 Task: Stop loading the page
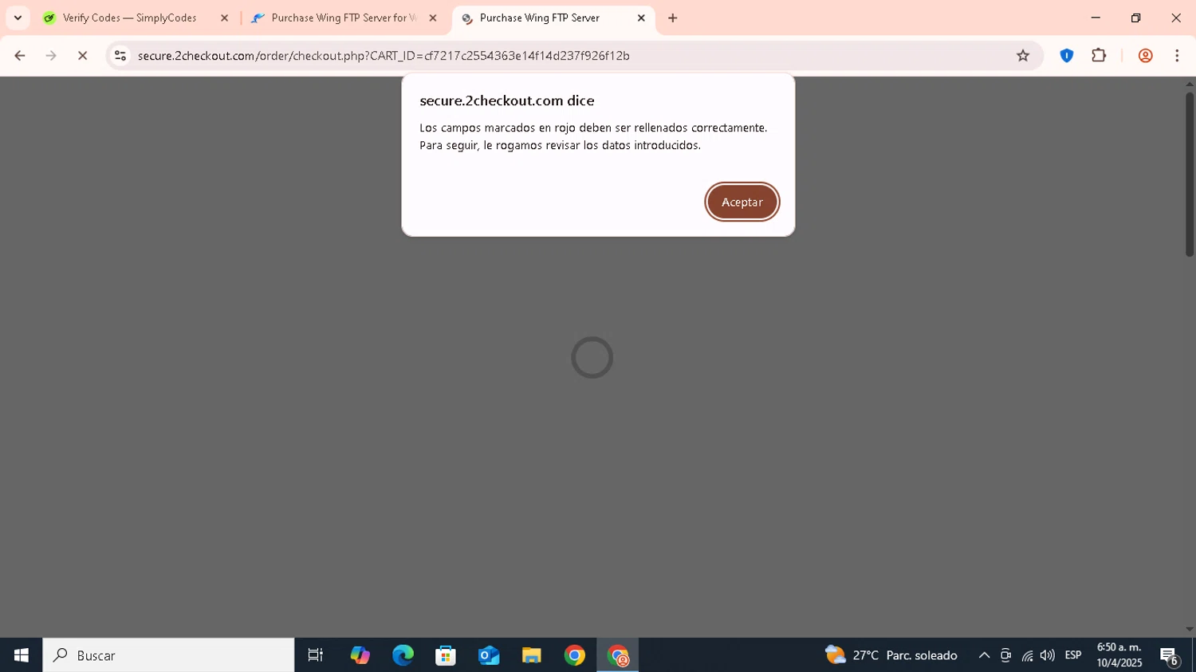(82, 55)
